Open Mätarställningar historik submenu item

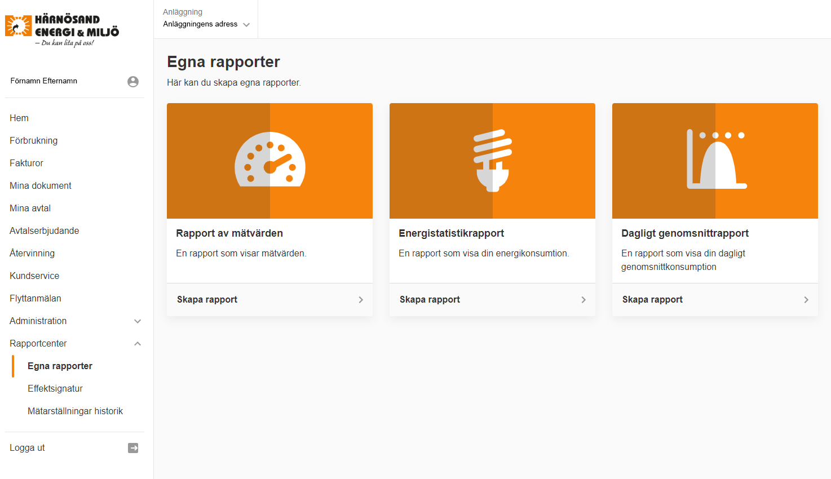pyautogui.click(x=75, y=411)
